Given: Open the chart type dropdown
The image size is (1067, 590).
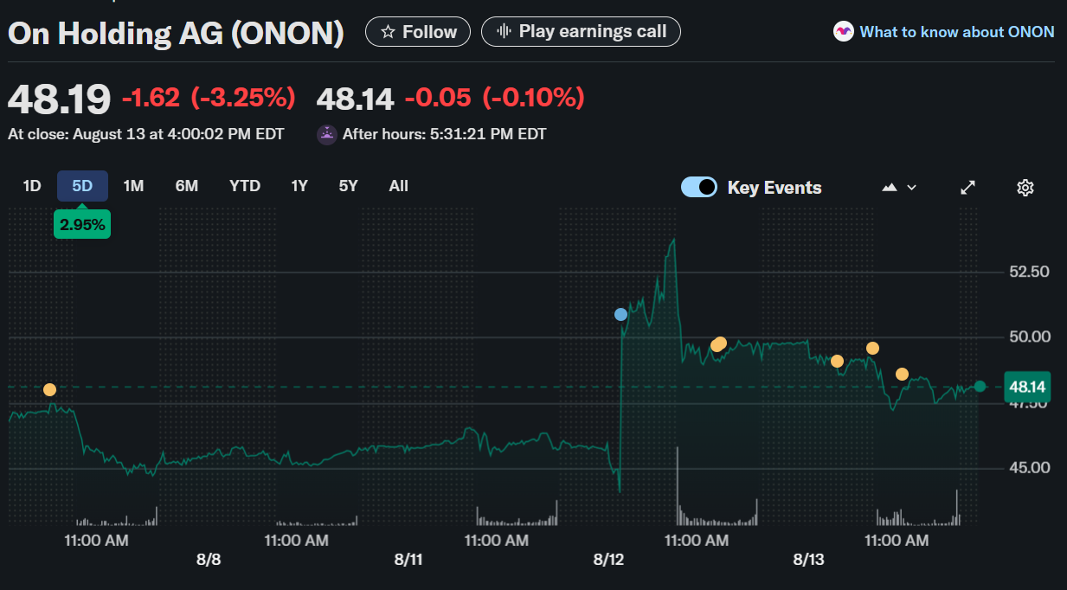Looking at the screenshot, I should pyautogui.click(x=899, y=187).
